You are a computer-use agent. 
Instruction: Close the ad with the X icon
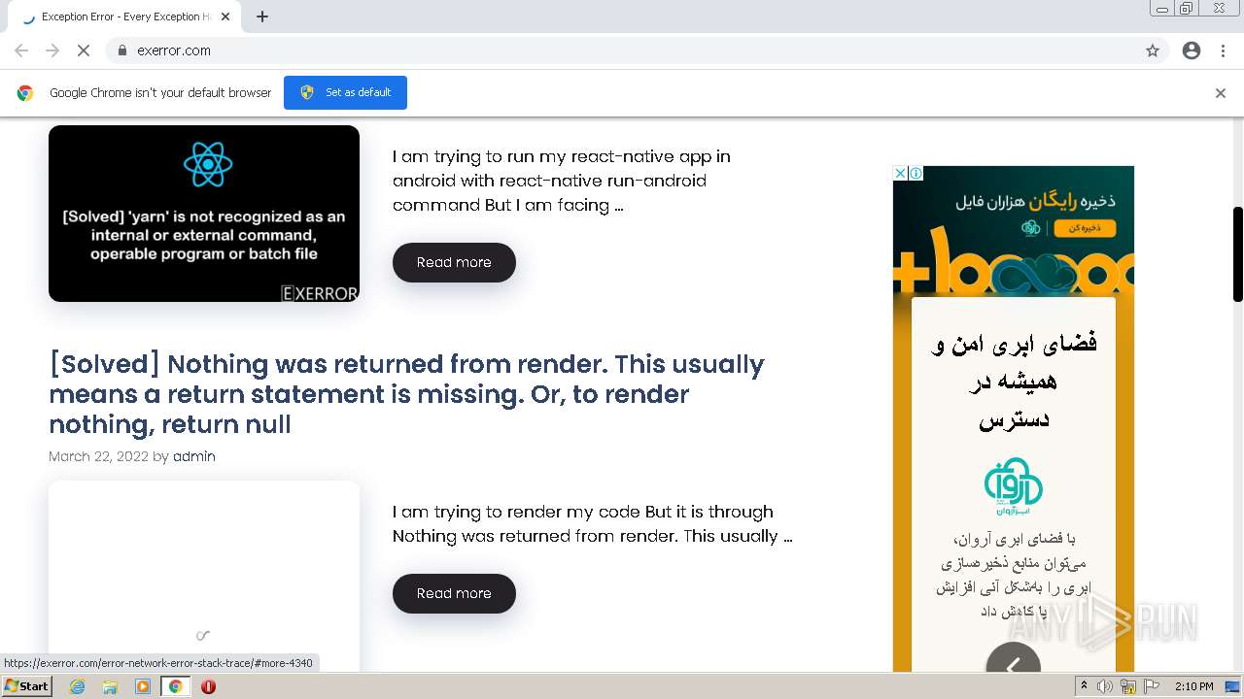click(900, 173)
